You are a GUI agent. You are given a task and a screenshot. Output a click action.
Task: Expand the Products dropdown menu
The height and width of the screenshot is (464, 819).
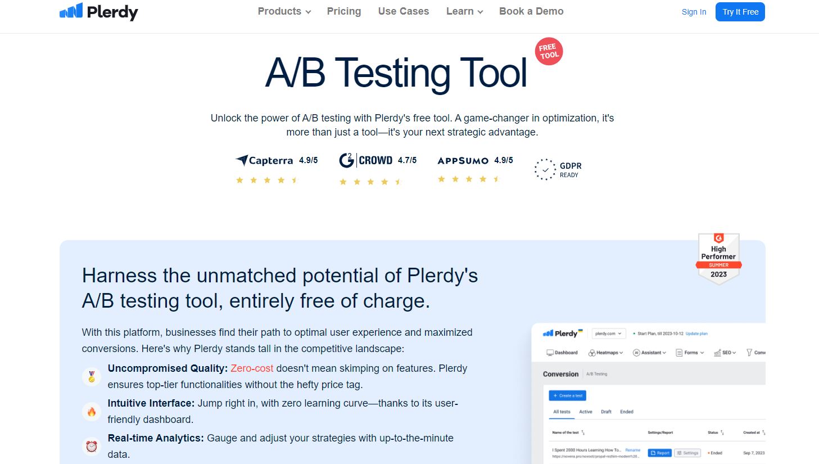284,11
